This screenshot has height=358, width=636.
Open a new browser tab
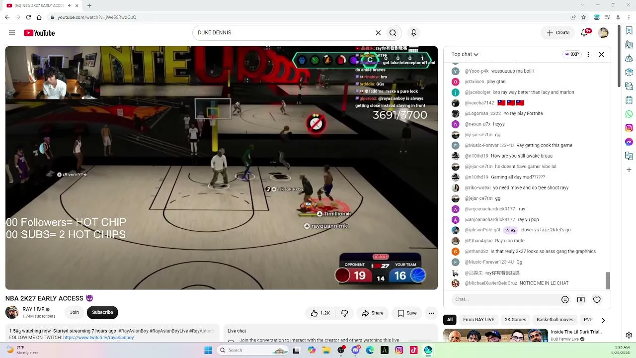click(89, 5)
